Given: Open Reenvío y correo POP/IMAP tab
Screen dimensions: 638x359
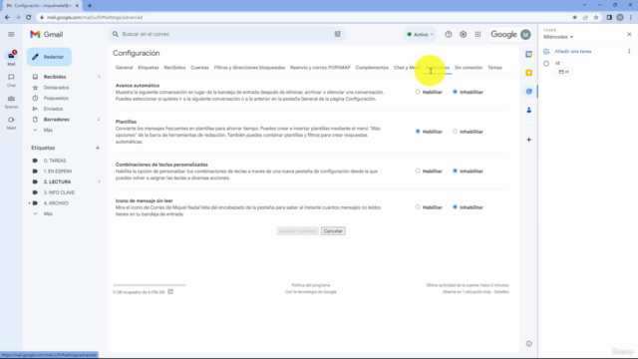Looking at the screenshot, I should tap(320, 68).
